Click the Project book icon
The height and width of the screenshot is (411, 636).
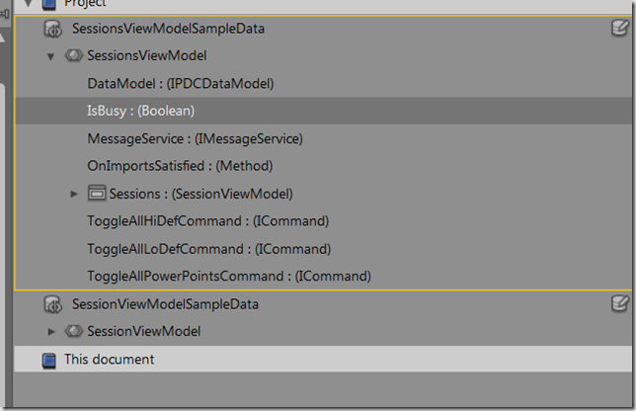click(49, 5)
